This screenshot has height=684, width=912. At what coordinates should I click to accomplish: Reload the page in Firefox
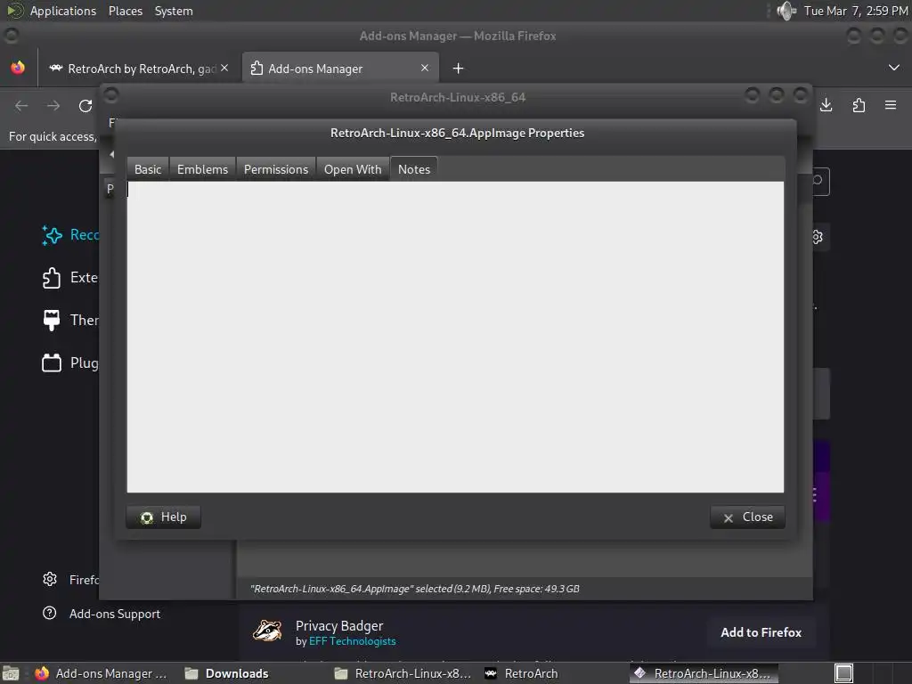(x=85, y=106)
